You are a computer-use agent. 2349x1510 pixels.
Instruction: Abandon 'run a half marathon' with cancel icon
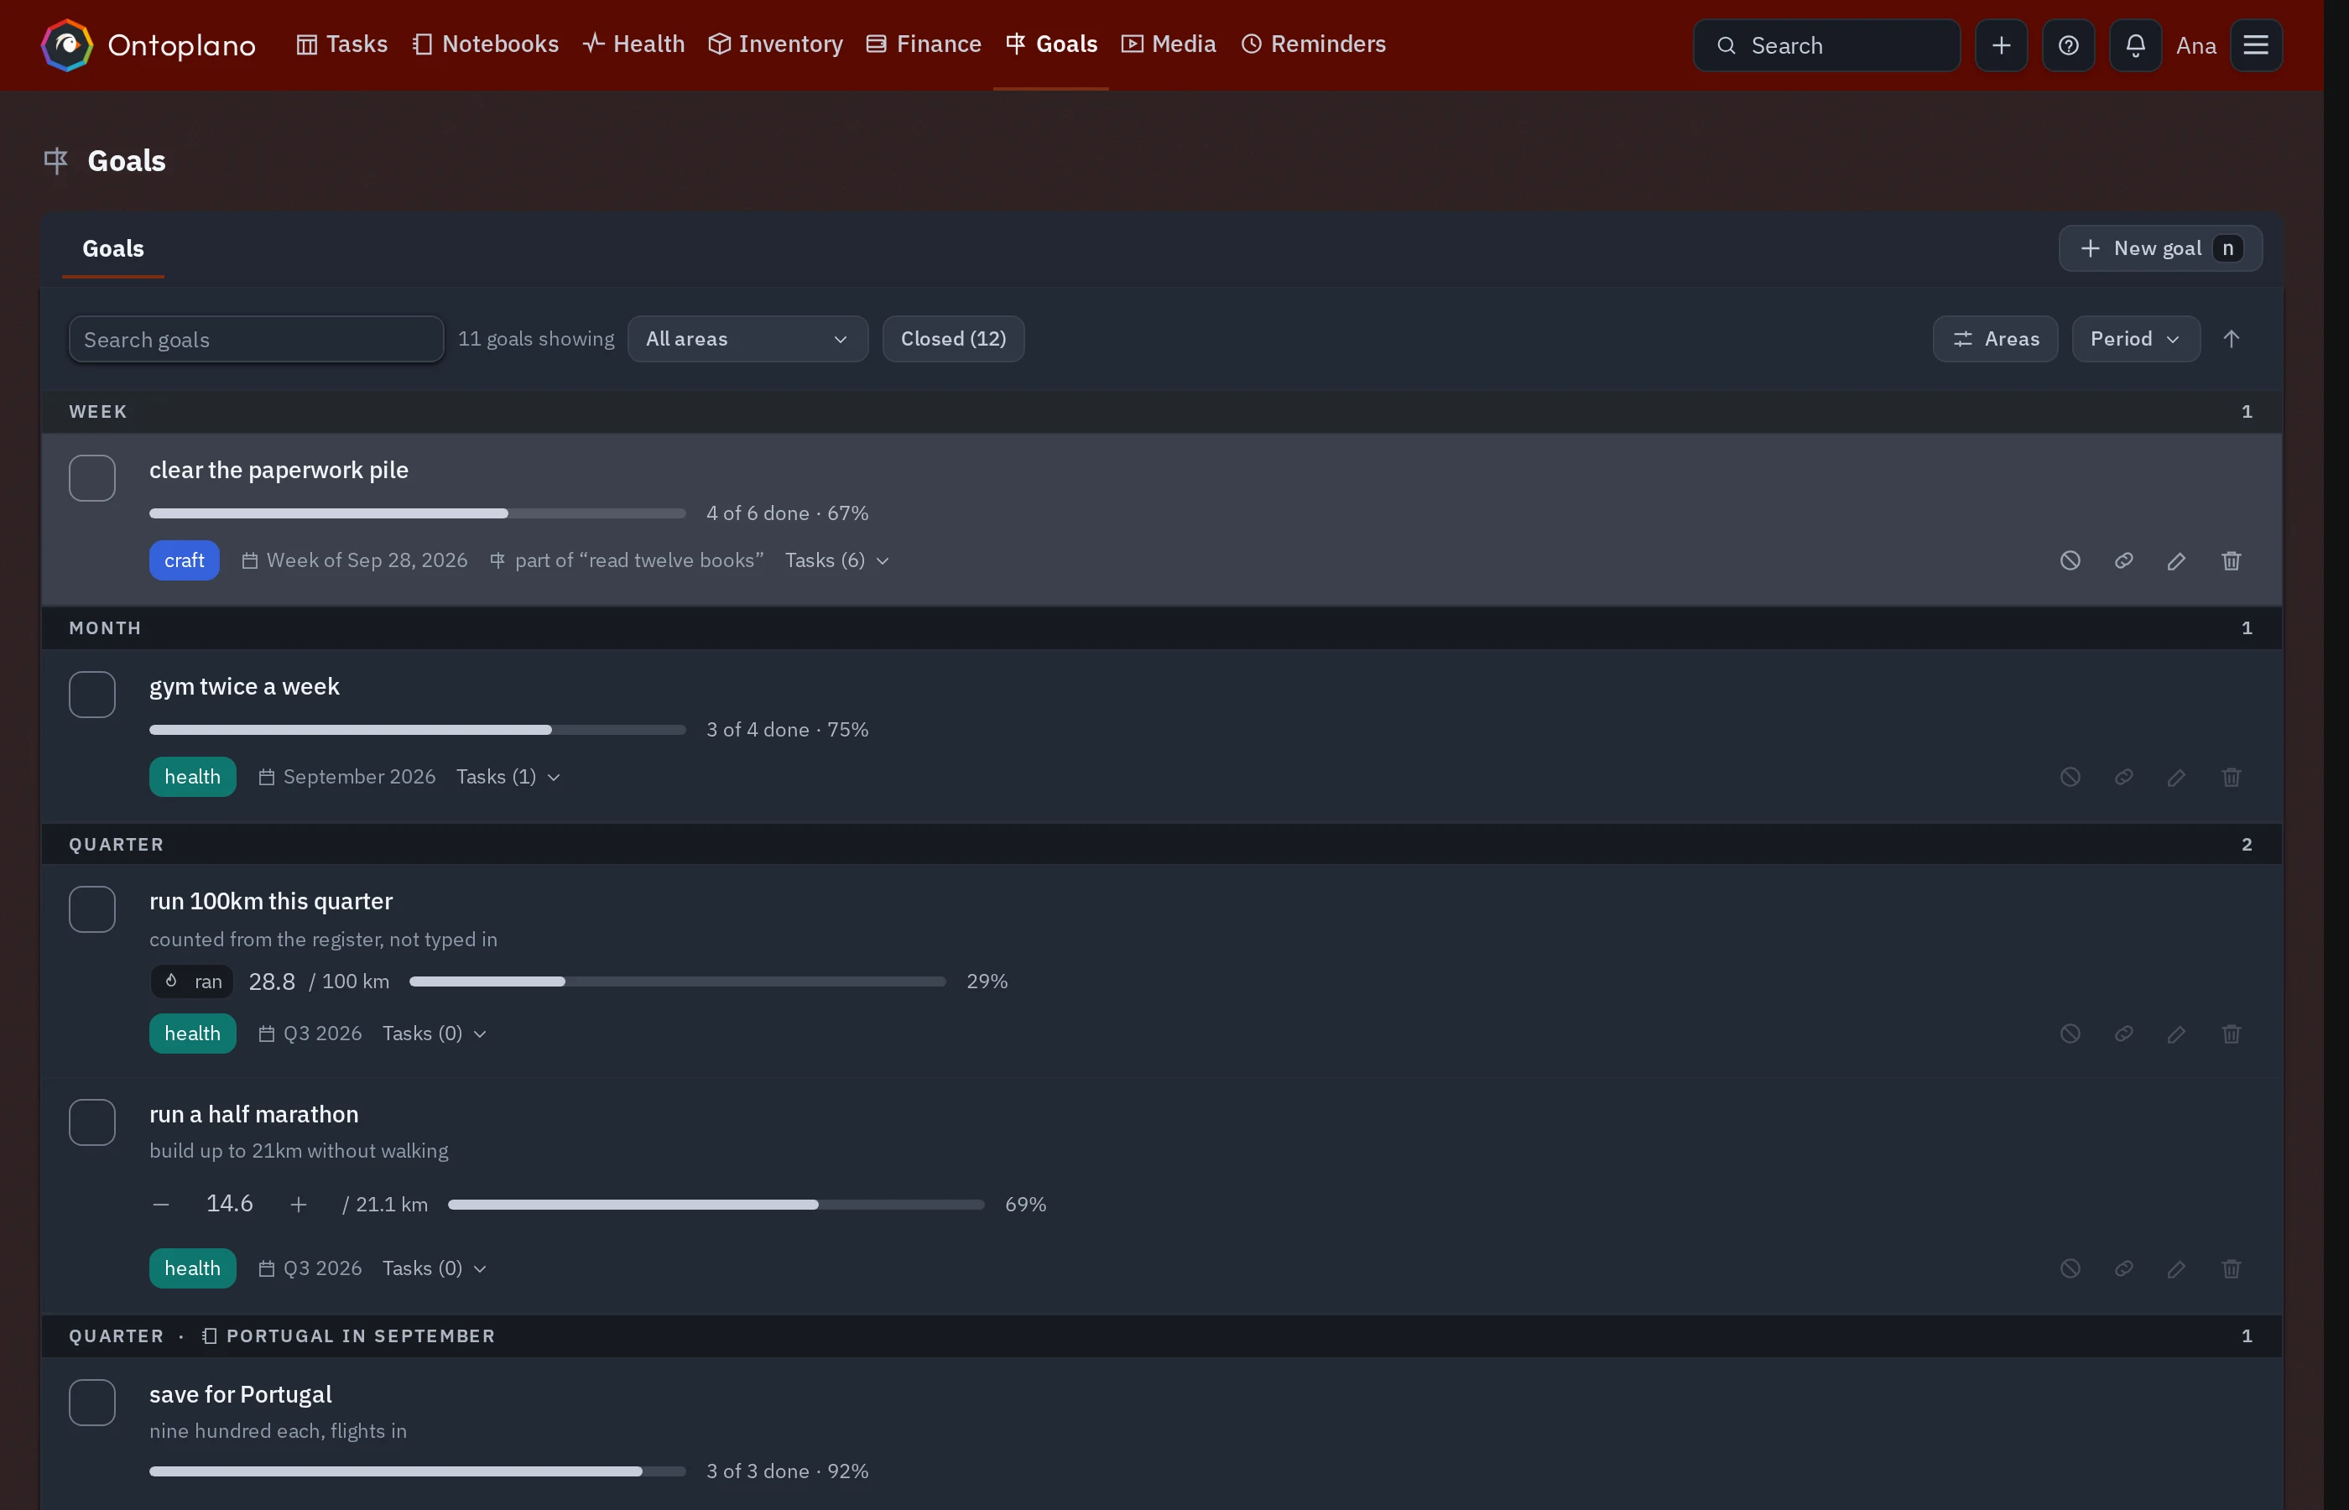2070,1268
